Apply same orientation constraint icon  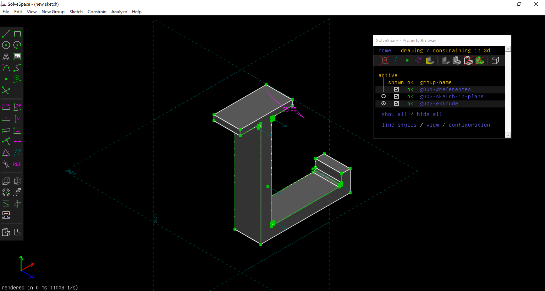[x=17, y=153]
